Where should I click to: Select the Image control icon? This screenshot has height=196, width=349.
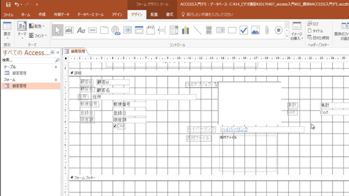[x=255, y=30]
